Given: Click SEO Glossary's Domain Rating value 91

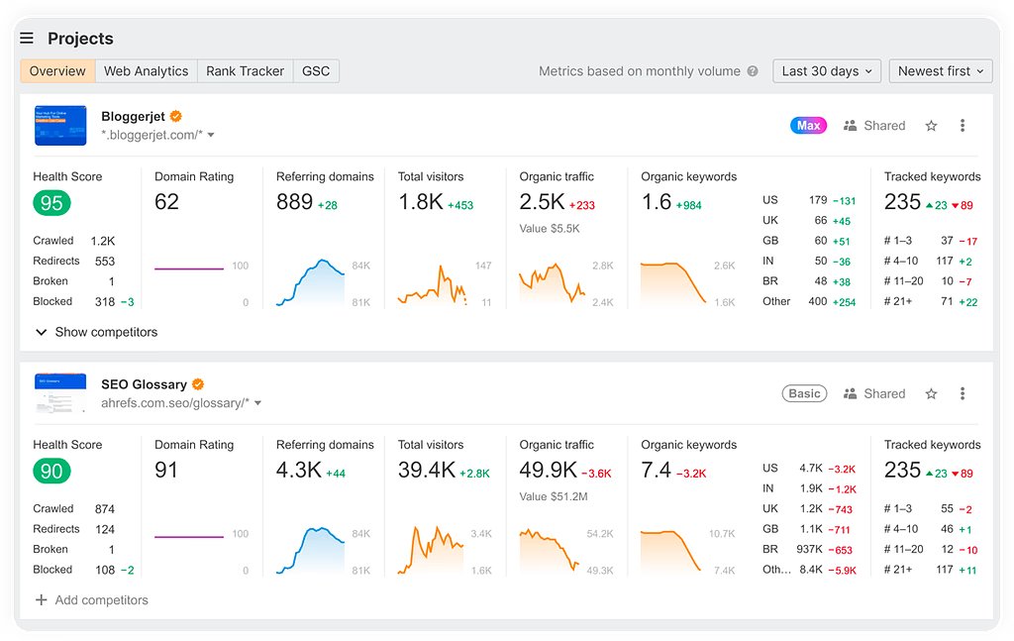Looking at the screenshot, I should pos(166,470).
